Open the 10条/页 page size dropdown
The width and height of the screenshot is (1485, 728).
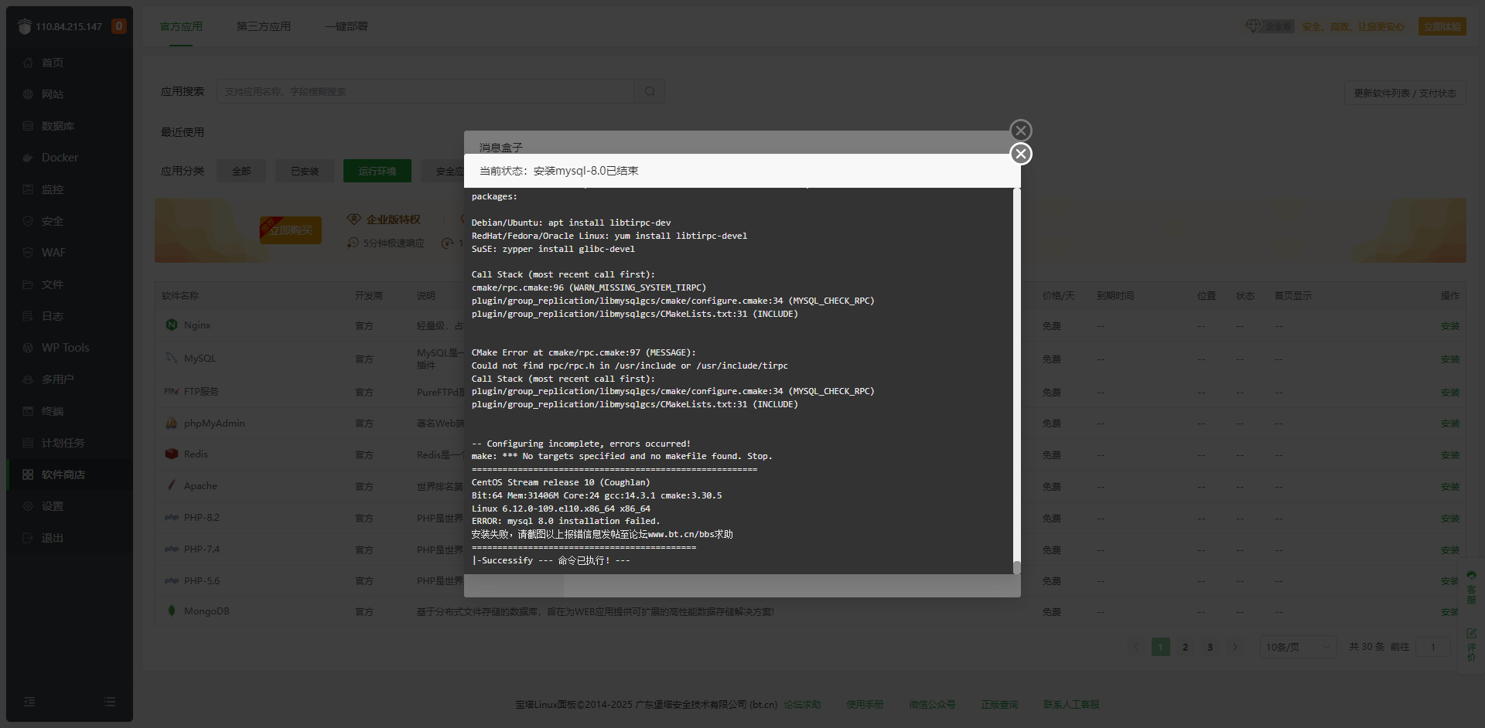pos(1298,647)
